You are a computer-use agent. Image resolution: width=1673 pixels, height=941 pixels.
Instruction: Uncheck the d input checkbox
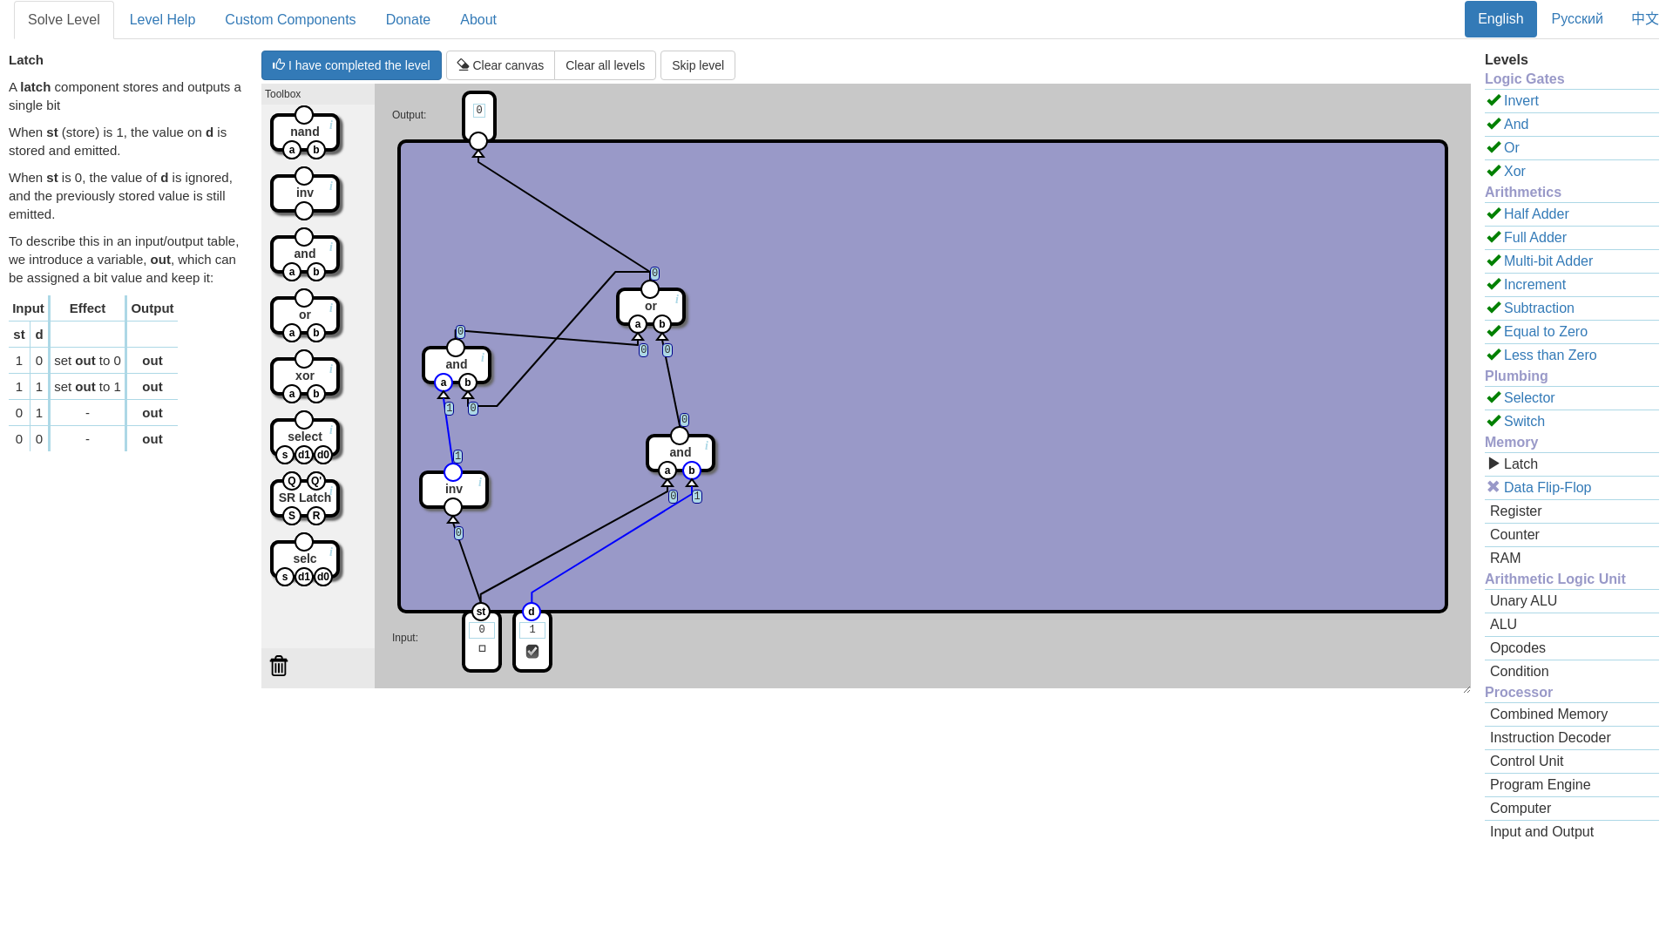tap(532, 652)
